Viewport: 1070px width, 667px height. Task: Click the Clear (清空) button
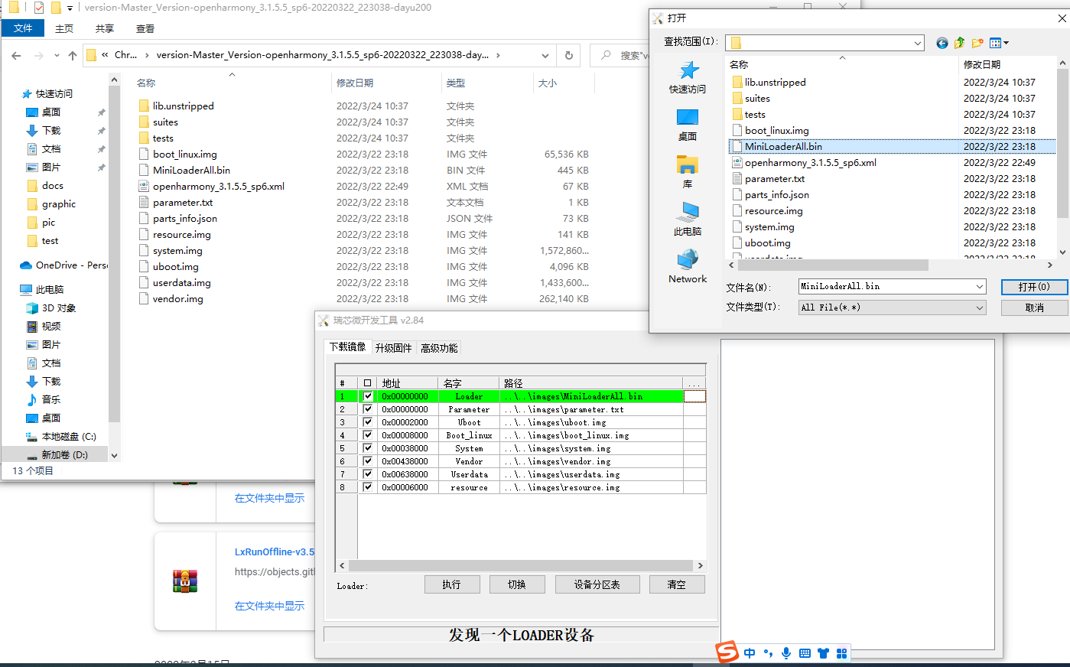[x=677, y=584]
